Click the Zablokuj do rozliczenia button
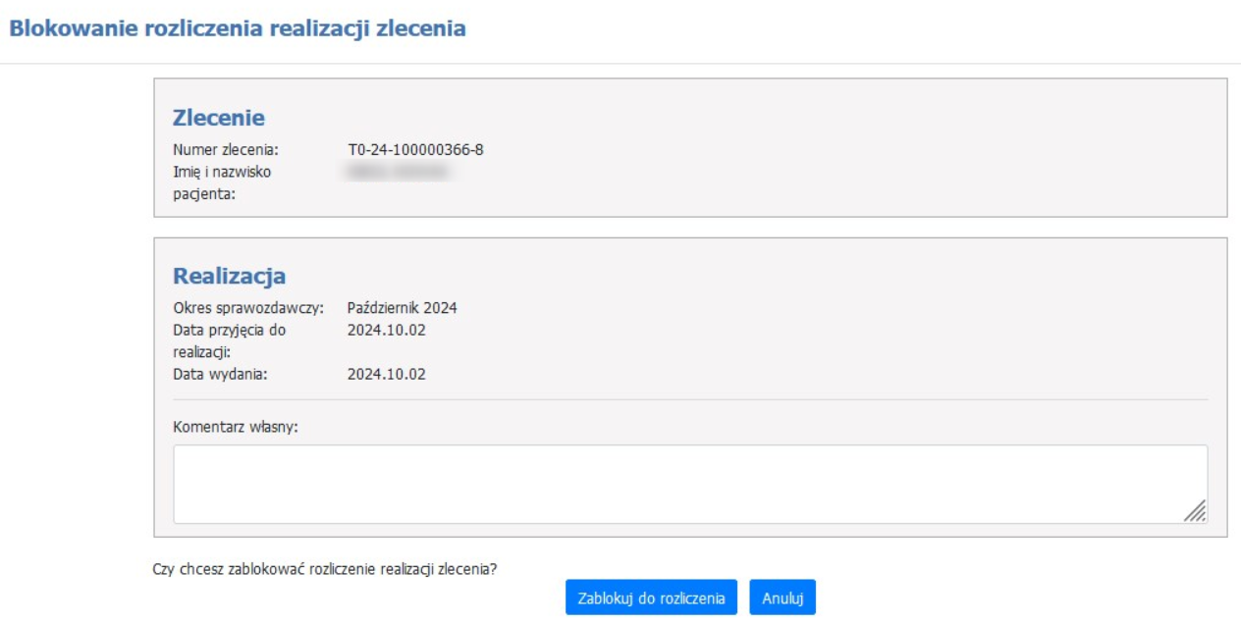 coord(650,597)
